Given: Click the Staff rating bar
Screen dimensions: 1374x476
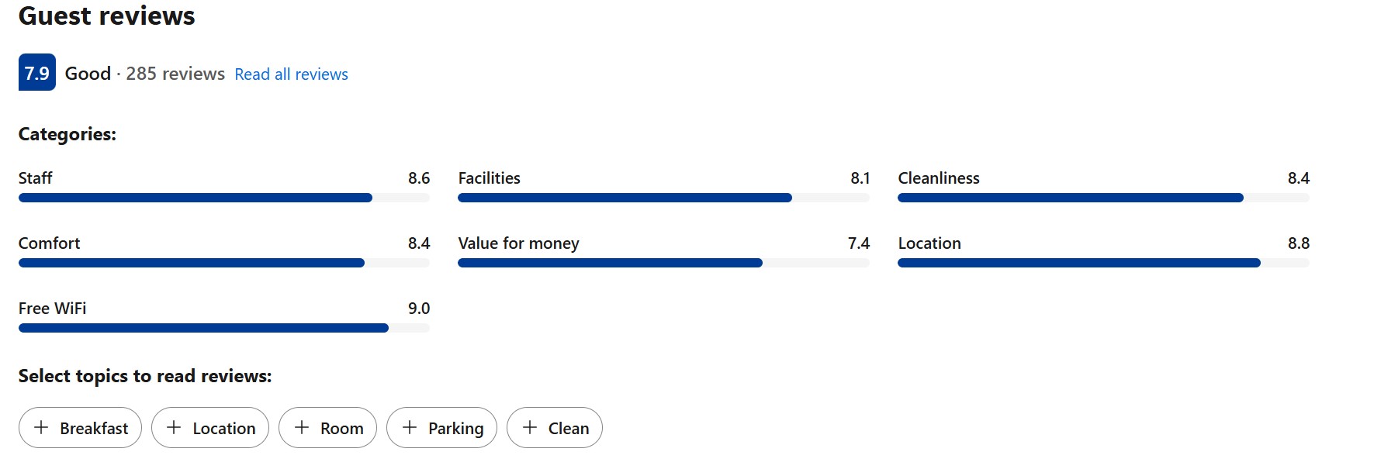Looking at the screenshot, I should [x=223, y=198].
